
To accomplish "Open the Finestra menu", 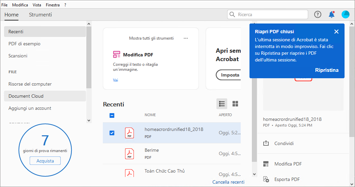I will 53,5.
